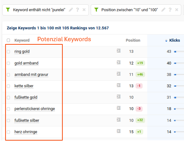This screenshot has height=145, width=184.
Task: Open the "fußkette silber" keyword link
Action: [x=27, y=120]
